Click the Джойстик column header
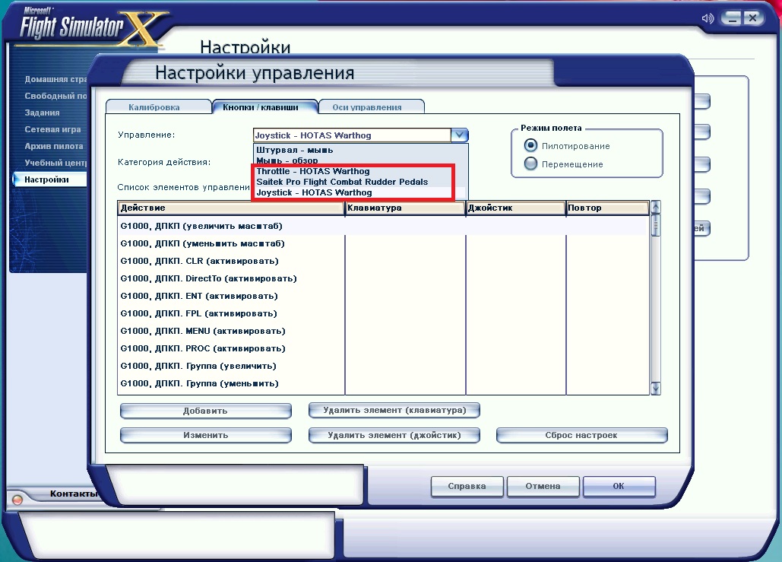The image size is (782, 562). pos(516,208)
